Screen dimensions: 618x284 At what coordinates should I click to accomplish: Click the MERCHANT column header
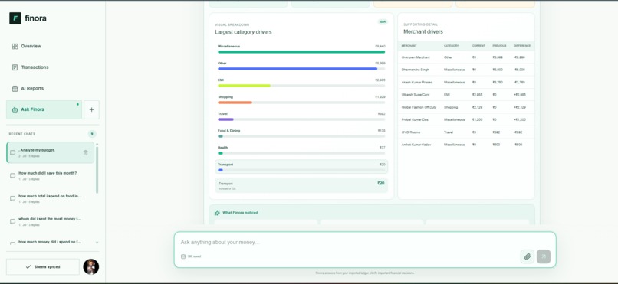pyautogui.click(x=409, y=46)
